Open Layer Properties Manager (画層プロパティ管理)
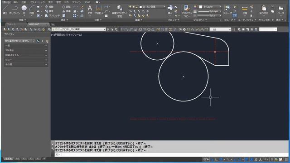Image resolution: width=290 pixels, height=163 pixels. pyautogui.click(x=120, y=11)
